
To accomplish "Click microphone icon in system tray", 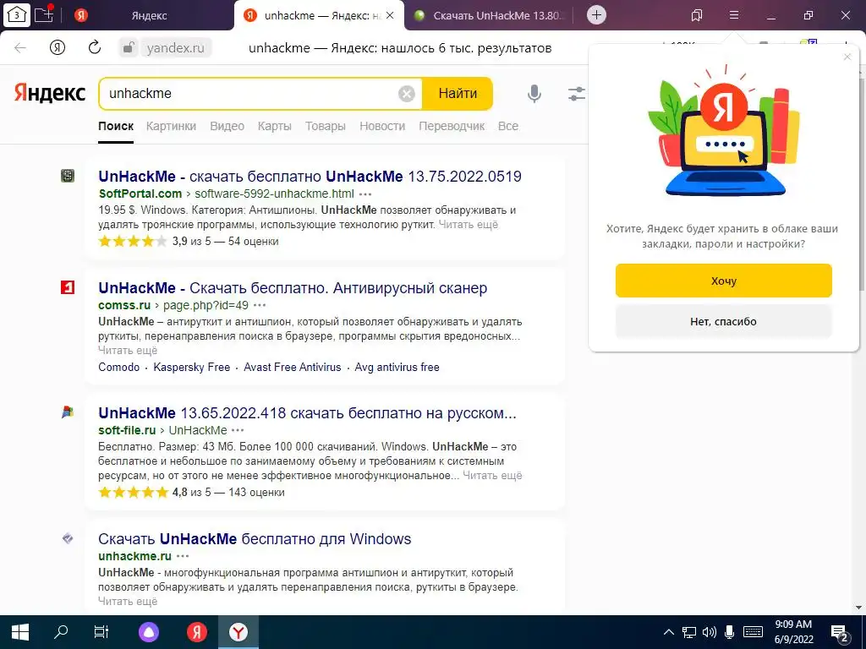I will click(x=729, y=632).
